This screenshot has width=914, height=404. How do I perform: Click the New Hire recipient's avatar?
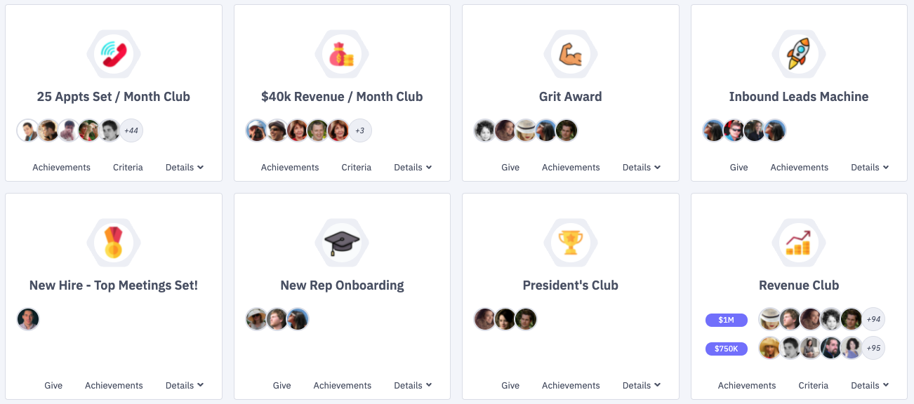(28, 319)
